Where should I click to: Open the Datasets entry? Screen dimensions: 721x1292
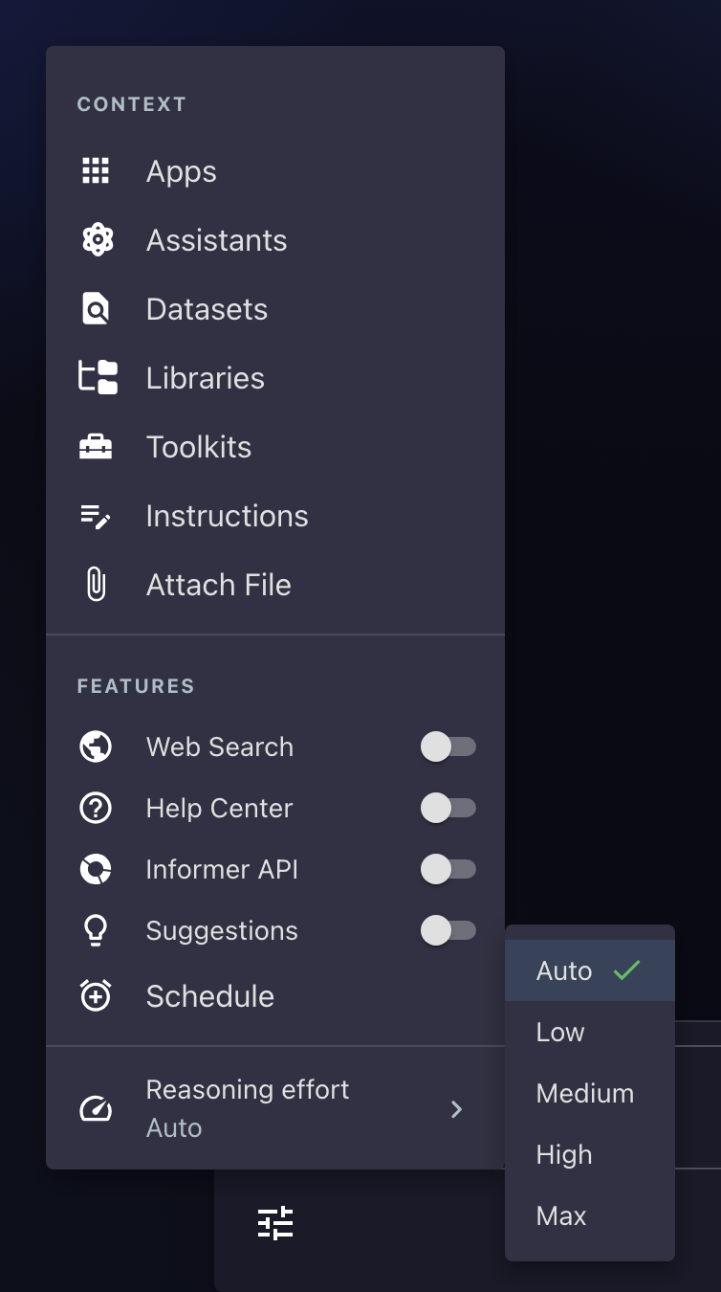(x=275, y=309)
